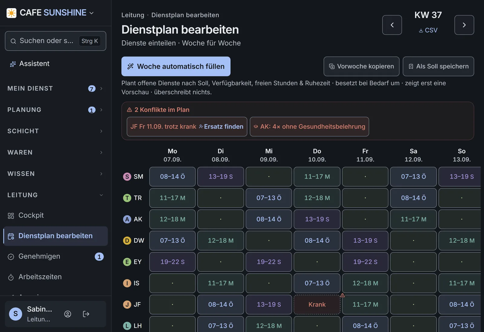Click the warning triangle on JF Friday
This screenshot has width=484, height=332.
pyautogui.click(x=342, y=295)
